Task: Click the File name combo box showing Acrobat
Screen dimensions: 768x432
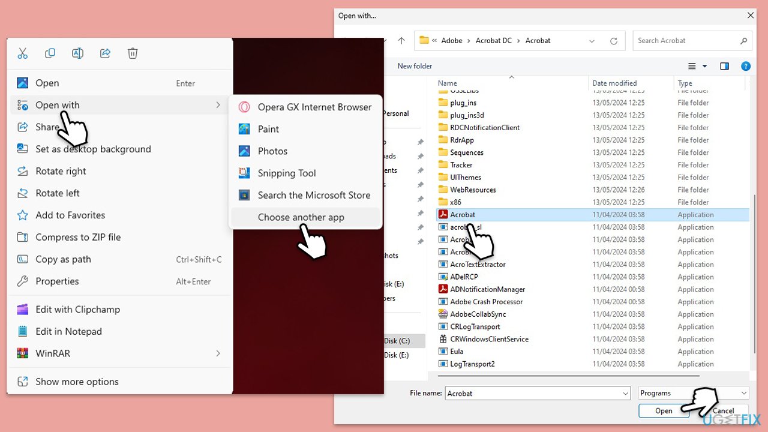Action: 538,394
